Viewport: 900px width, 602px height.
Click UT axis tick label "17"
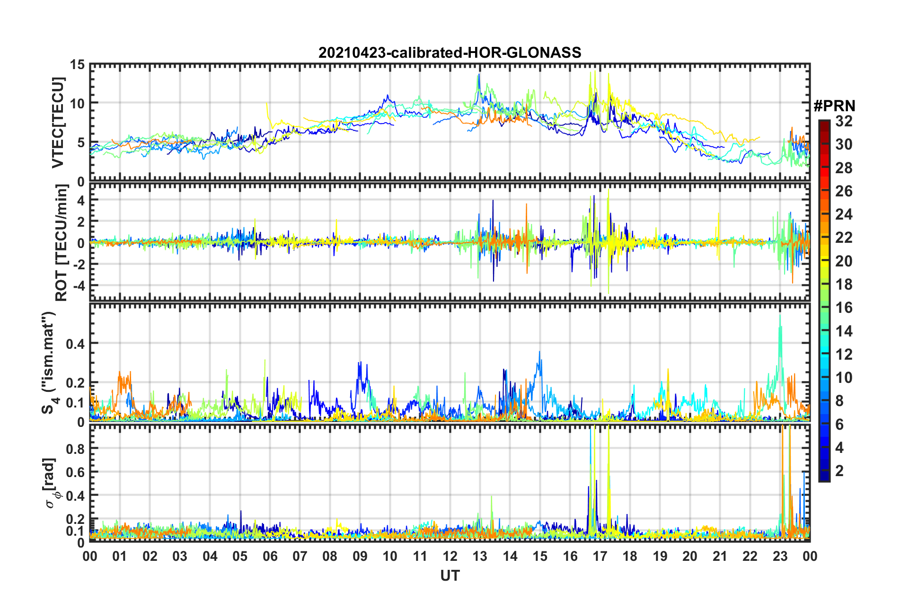[x=600, y=556]
